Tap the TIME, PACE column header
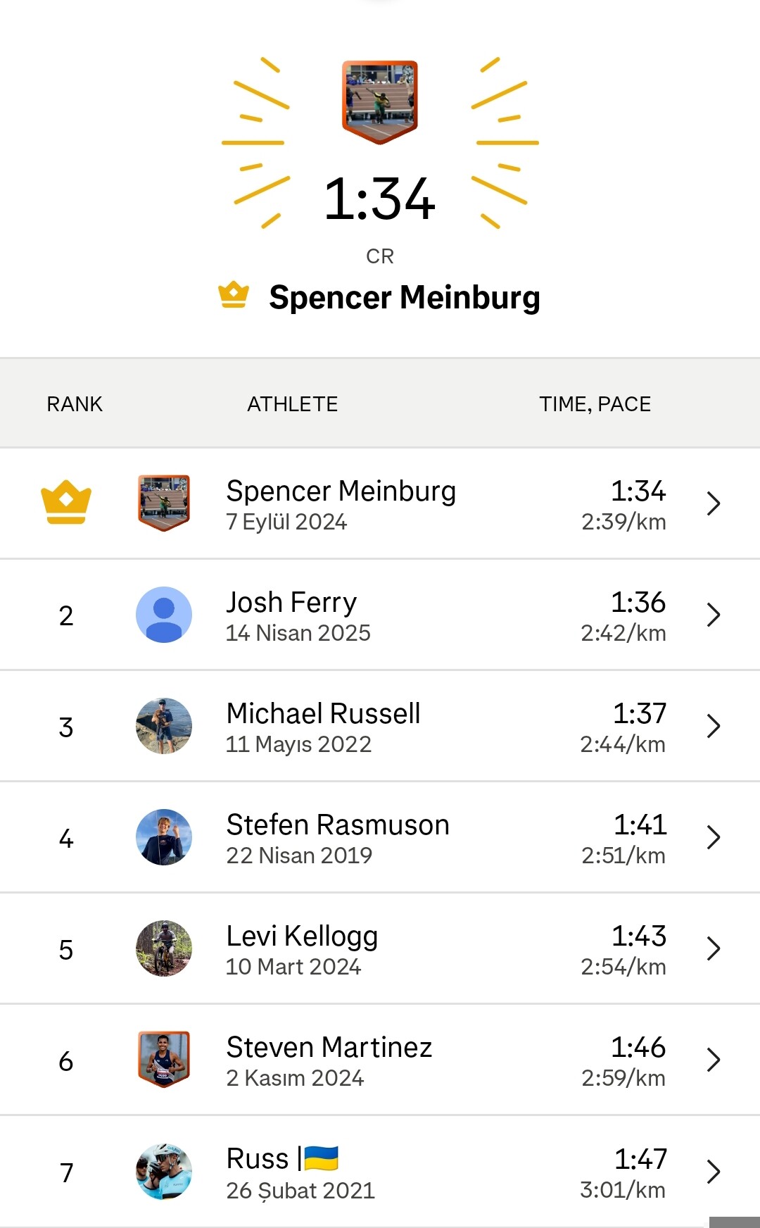This screenshot has height=1228, width=760. coord(595,404)
